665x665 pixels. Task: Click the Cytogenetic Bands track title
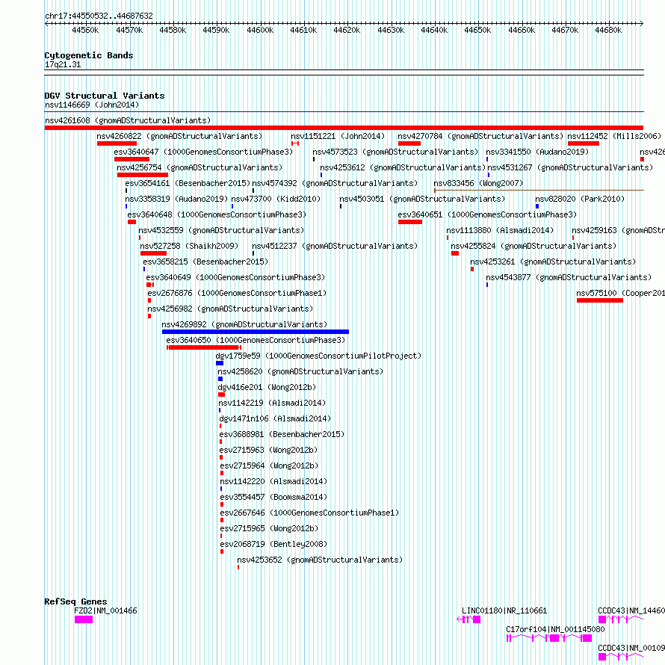coord(89,55)
